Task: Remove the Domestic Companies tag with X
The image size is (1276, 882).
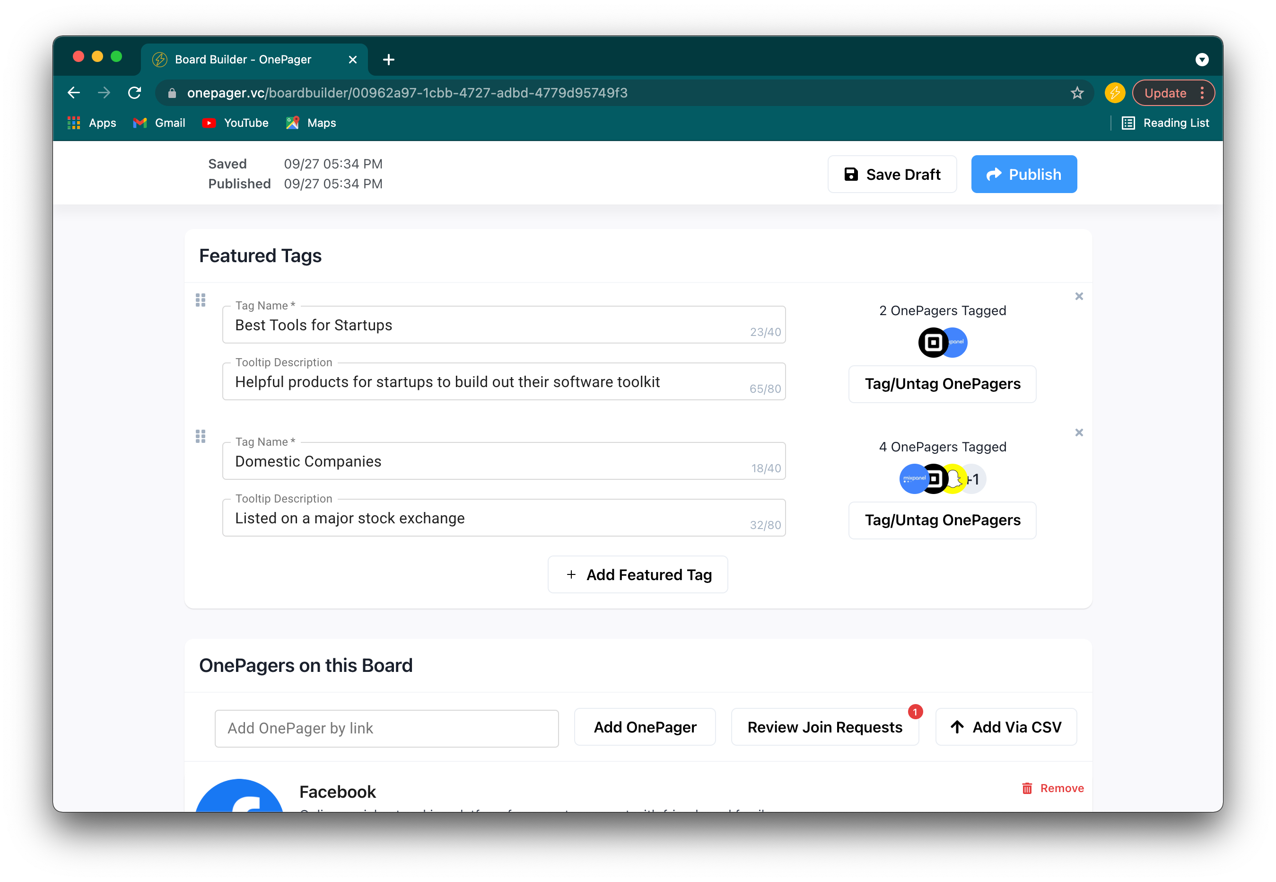Action: (x=1079, y=432)
